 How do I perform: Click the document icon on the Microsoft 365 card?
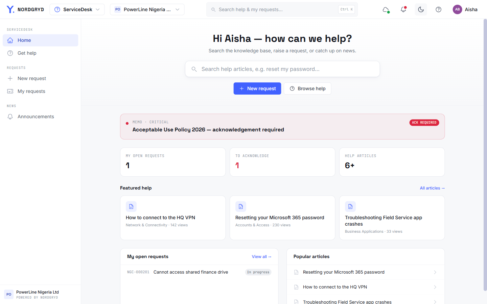(x=241, y=206)
